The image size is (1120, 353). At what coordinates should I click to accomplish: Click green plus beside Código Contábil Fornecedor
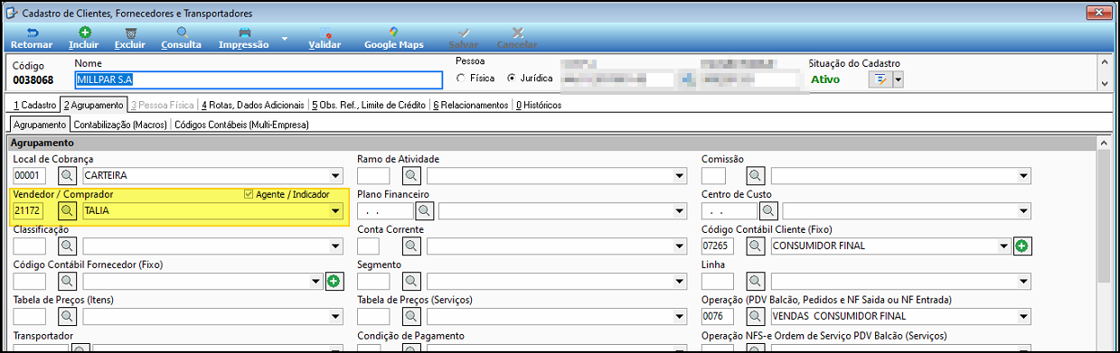coord(334,281)
